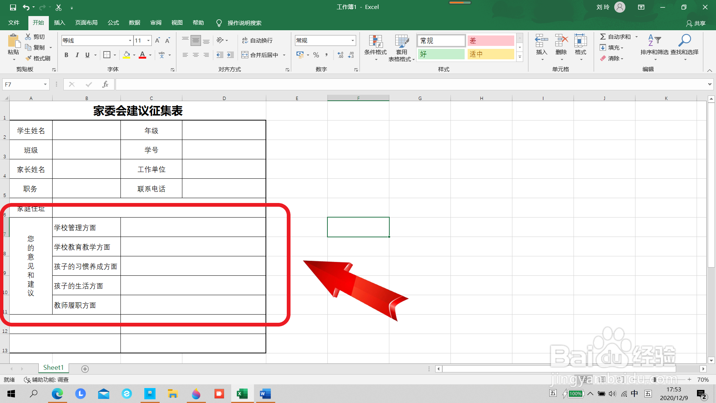Expand the number format combo box
Screen dimensions: 716x403
352,40
